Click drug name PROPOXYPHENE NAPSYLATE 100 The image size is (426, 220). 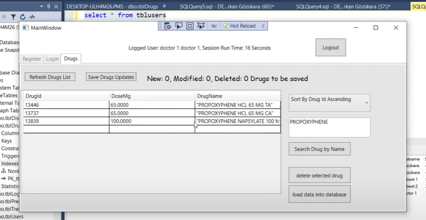tap(238, 121)
